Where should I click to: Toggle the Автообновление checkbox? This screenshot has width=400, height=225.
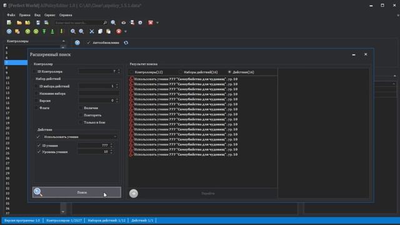pyautogui.click(x=89, y=42)
